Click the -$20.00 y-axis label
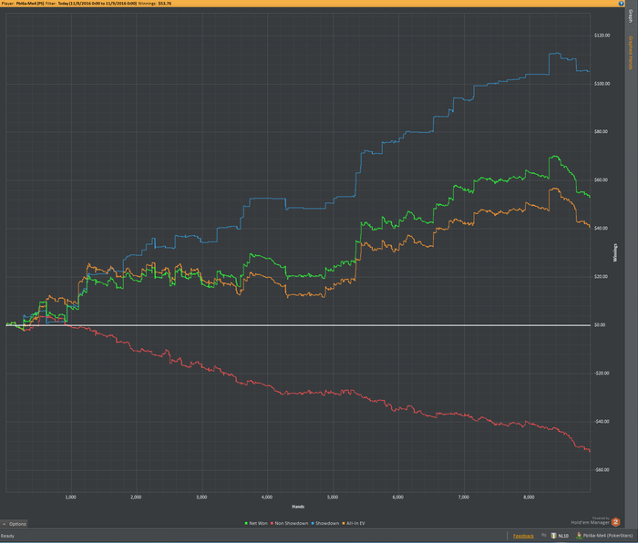Viewport: 638px width, 543px height. point(602,374)
